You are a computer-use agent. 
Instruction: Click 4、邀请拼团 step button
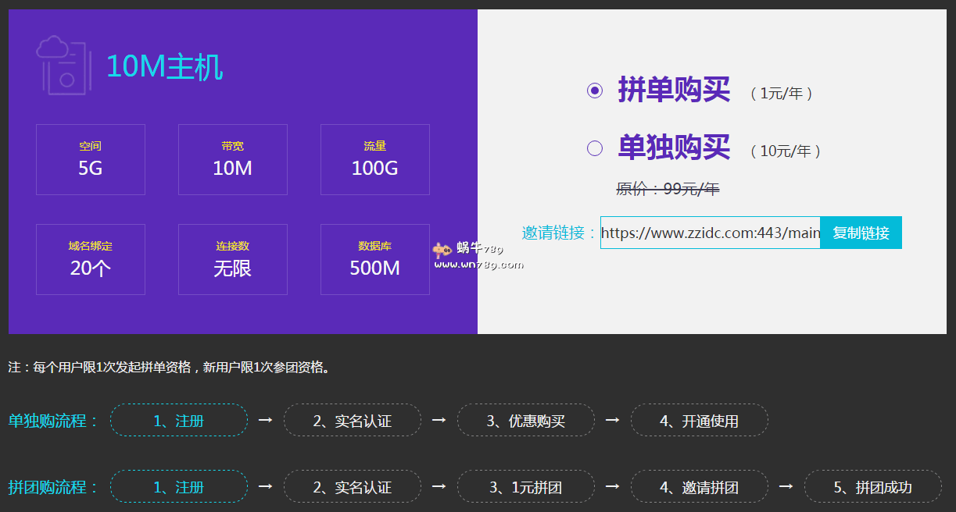pos(700,486)
